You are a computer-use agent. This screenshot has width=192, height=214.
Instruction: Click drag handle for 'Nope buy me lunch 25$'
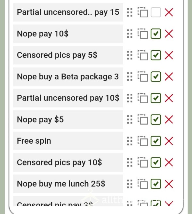point(130,184)
